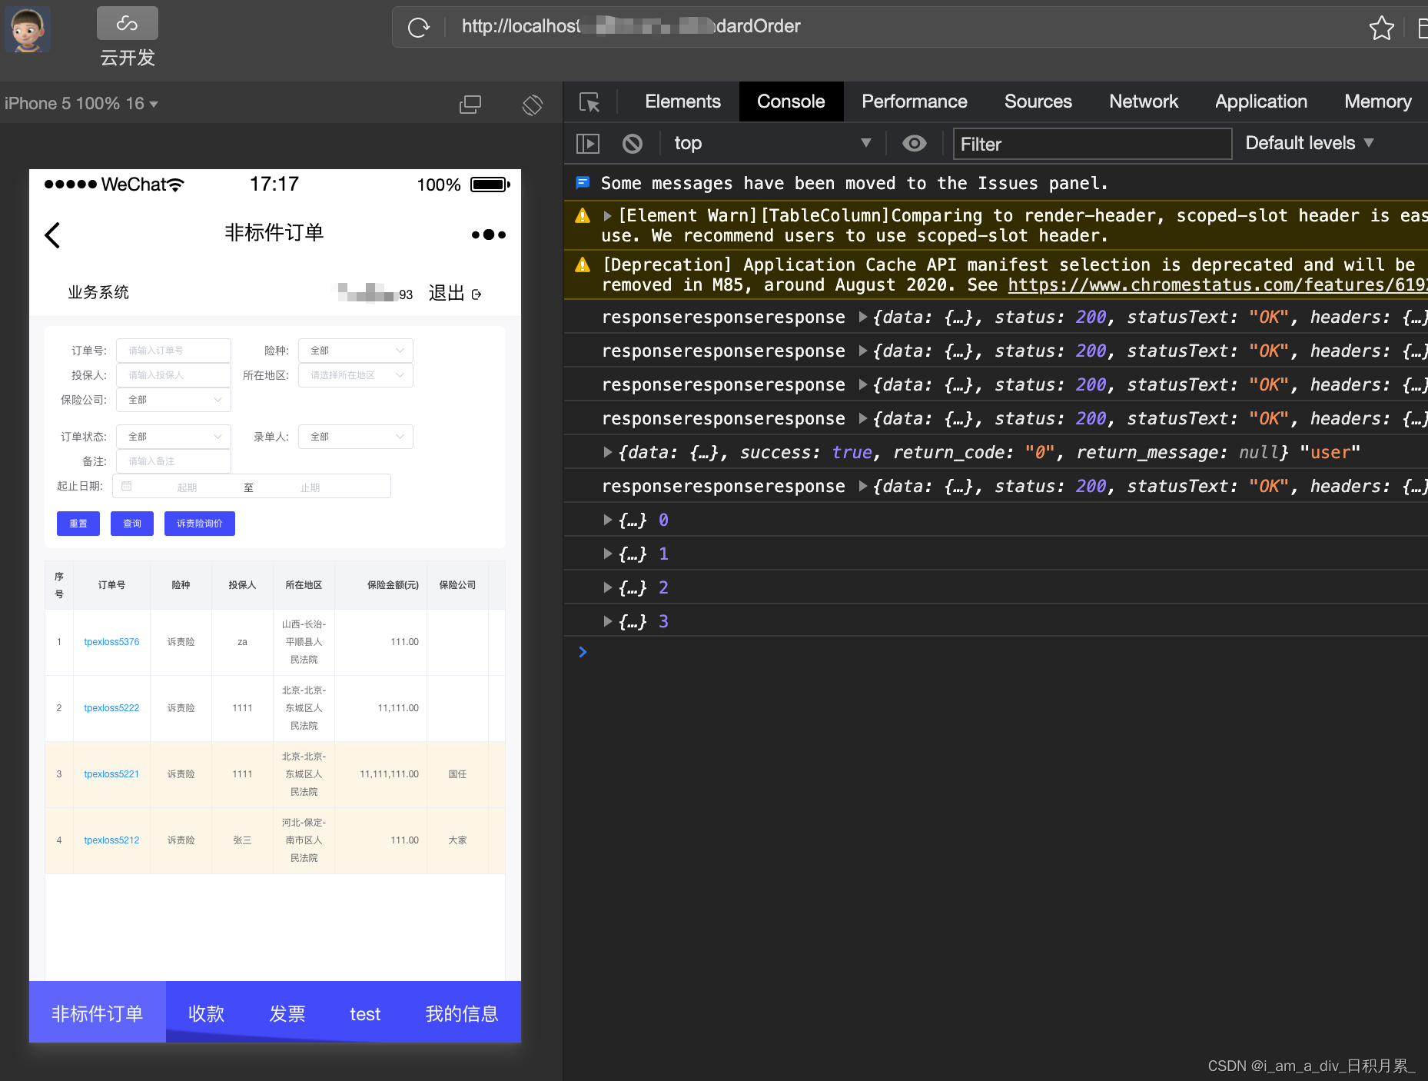Image resolution: width=1428 pixels, height=1081 pixels.
Task: Clear the console output
Action: pyautogui.click(x=632, y=144)
